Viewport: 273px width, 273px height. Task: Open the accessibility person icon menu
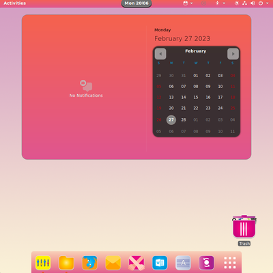point(218,3)
